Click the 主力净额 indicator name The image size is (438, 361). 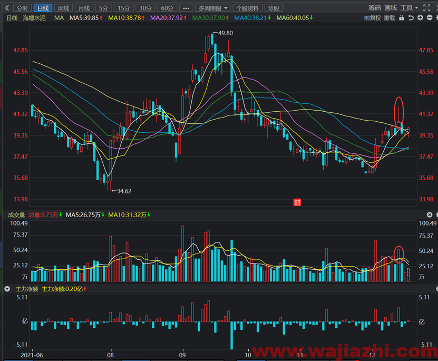[26, 289]
